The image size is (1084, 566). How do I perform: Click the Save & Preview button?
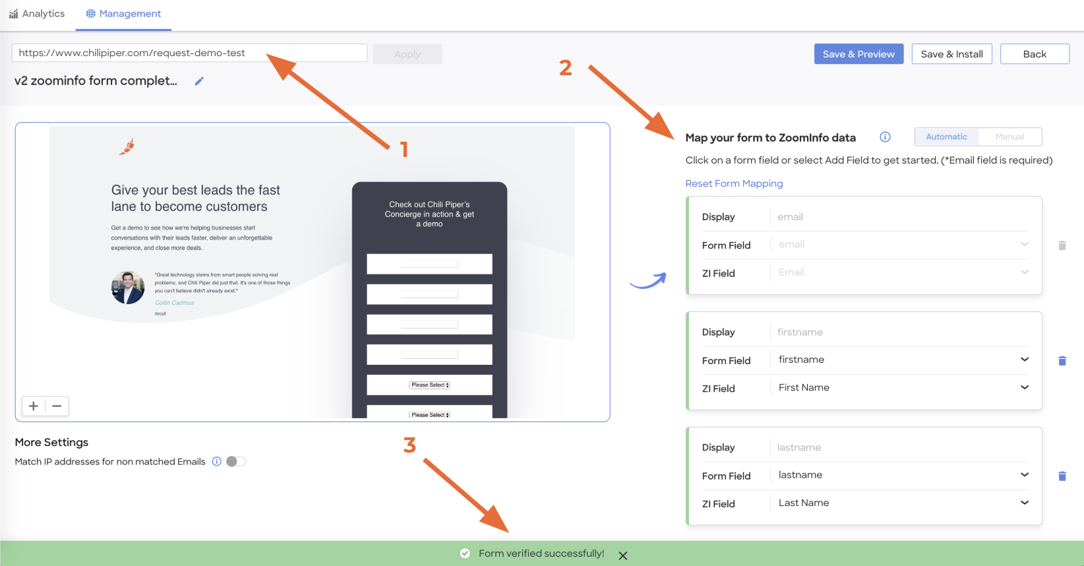coord(858,54)
